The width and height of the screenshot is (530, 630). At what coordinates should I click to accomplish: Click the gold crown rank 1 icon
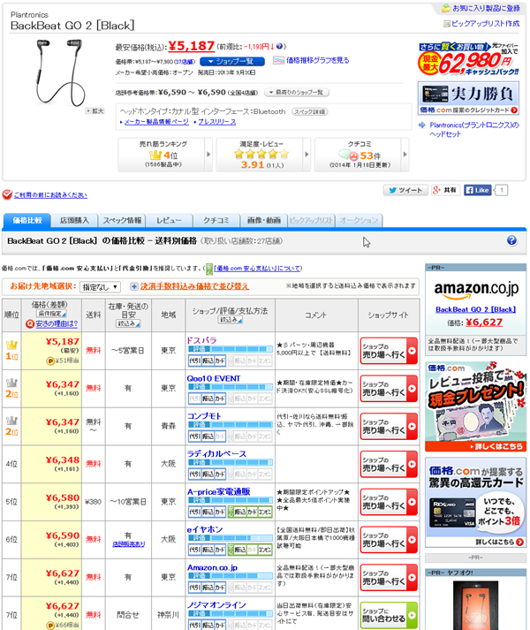click(11, 345)
